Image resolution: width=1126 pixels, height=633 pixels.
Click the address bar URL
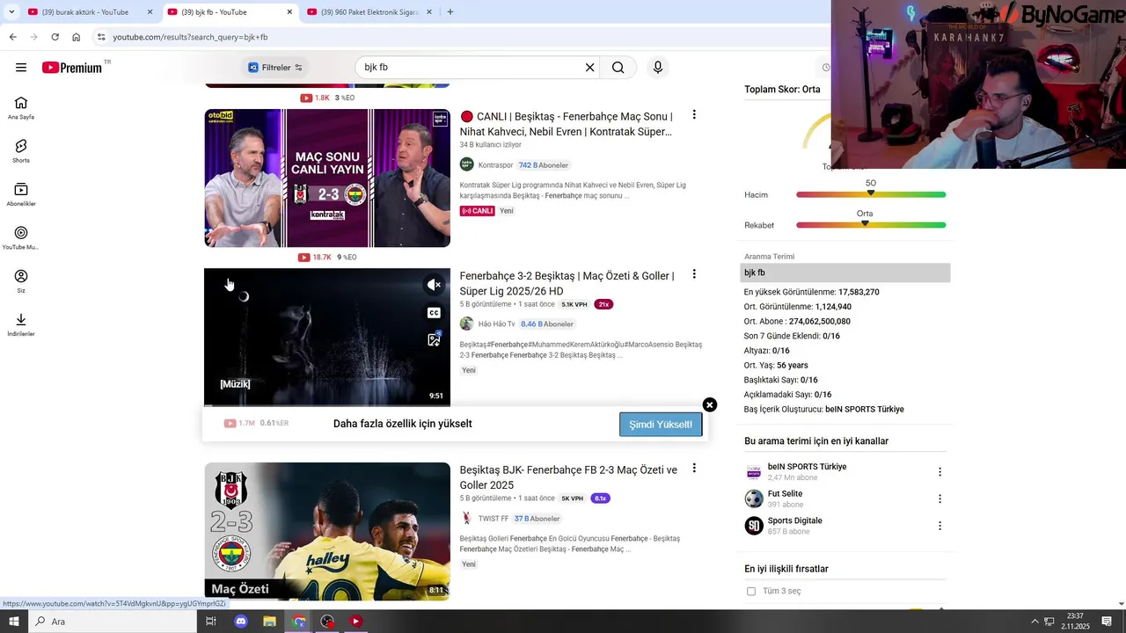pos(190,37)
